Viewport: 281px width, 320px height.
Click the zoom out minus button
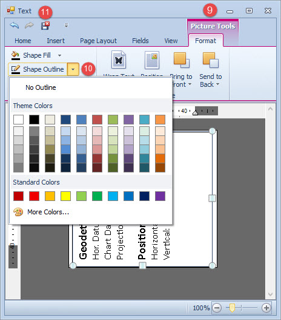[217, 307]
